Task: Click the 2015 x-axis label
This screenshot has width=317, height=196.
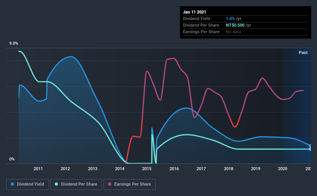Action: point(147,169)
